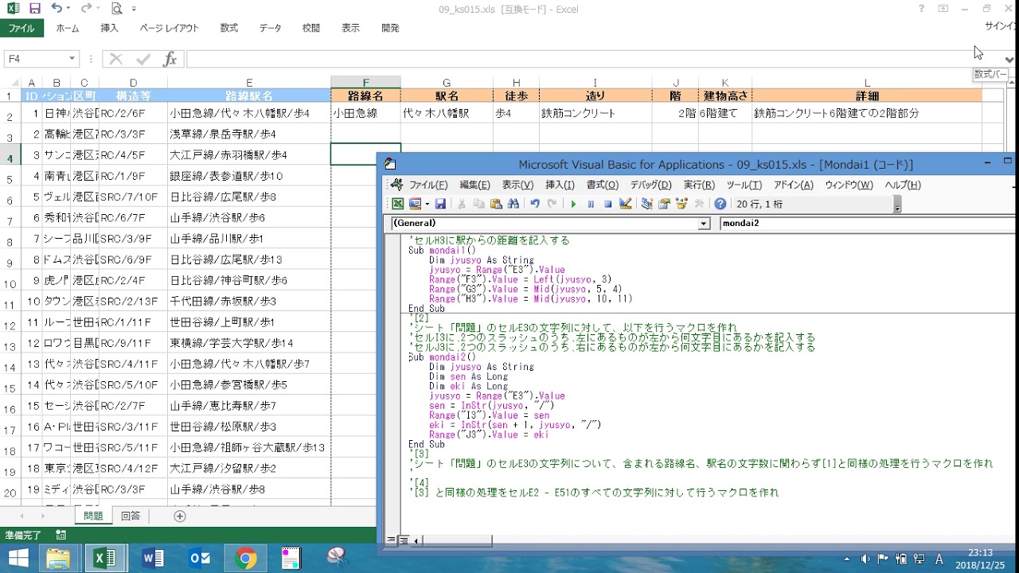This screenshot has width=1019, height=573.
Task: Toggle Design Mode in the VBA toolbar
Action: click(626, 204)
